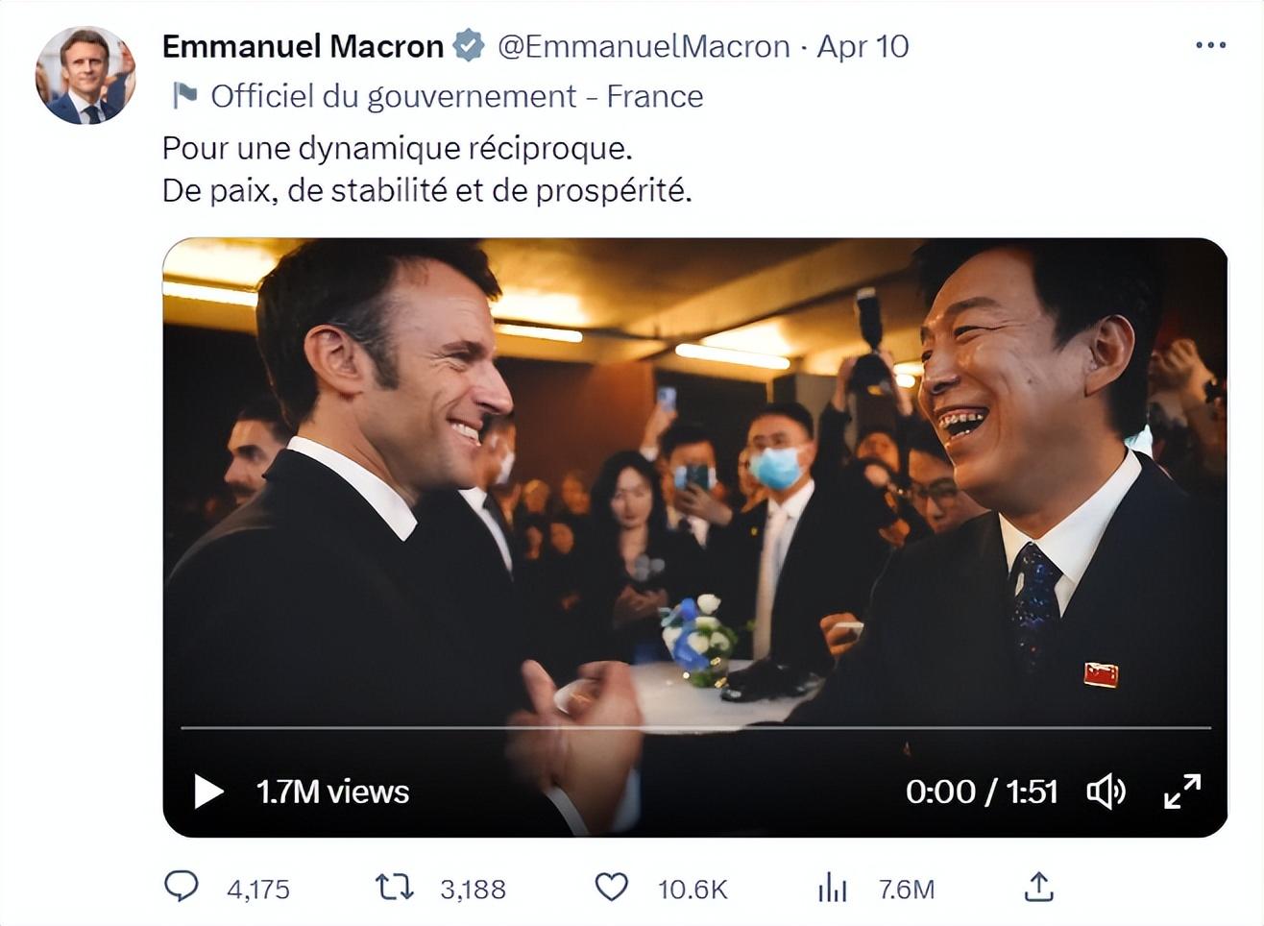The width and height of the screenshot is (1264, 926).
Task: Expand video to fullscreen
Action: pyautogui.click(x=1182, y=792)
